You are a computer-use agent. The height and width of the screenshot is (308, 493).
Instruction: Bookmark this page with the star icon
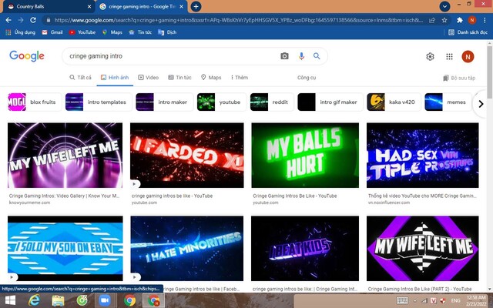pos(444,20)
